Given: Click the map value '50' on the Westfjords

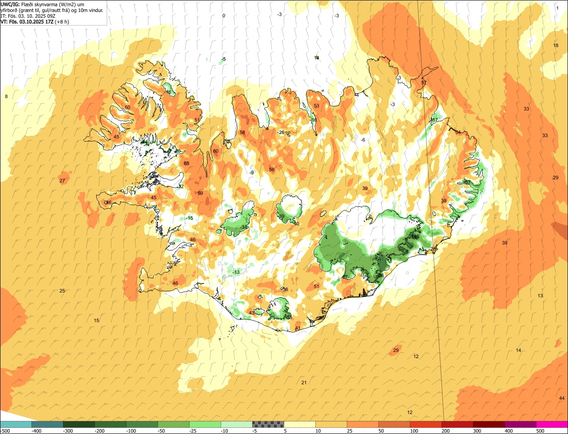Looking at the screenshot, I should pyautogui.click(x=127, y=107).
